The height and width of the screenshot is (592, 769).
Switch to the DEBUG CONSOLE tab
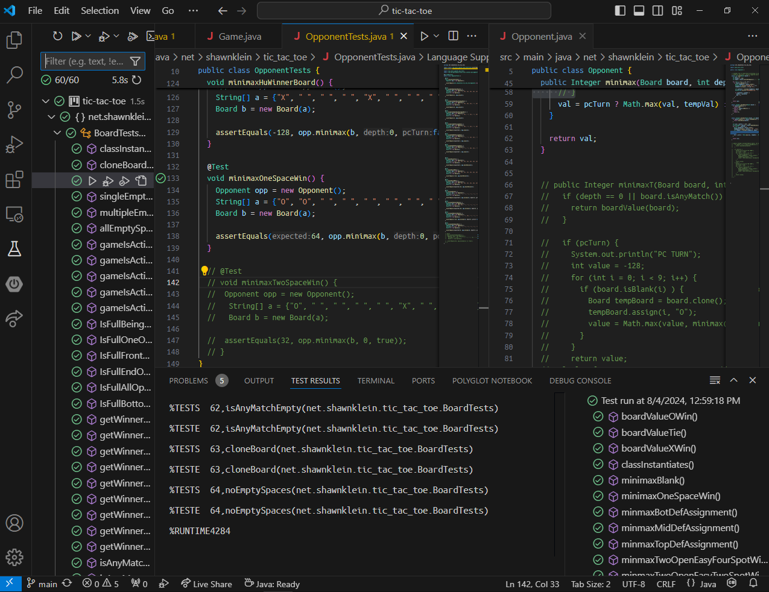point(580,381)
